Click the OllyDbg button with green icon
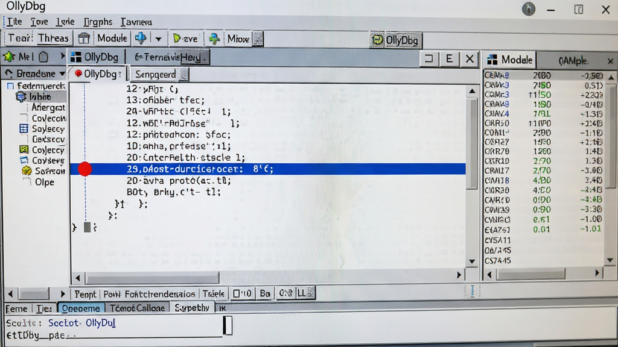The image size is (618, 347). coord(395,40)
